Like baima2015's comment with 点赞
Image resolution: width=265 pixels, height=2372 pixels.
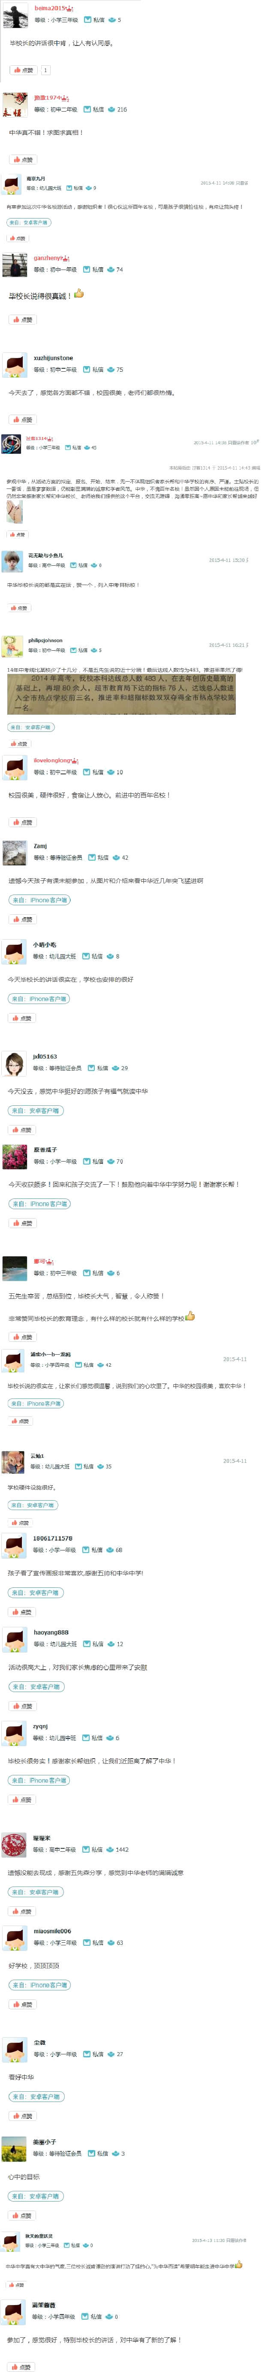tap(23, 70)
